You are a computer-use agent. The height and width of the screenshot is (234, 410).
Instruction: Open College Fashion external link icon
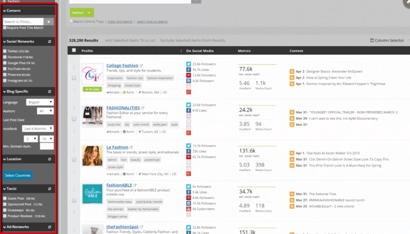tap(141, 66)
